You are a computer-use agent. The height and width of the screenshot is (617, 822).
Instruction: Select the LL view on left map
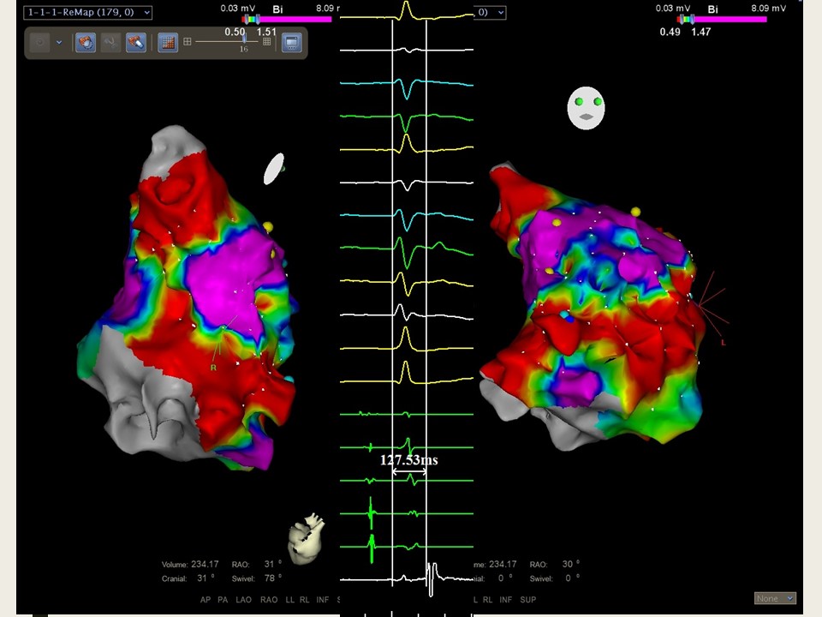(x=290, y=599)
